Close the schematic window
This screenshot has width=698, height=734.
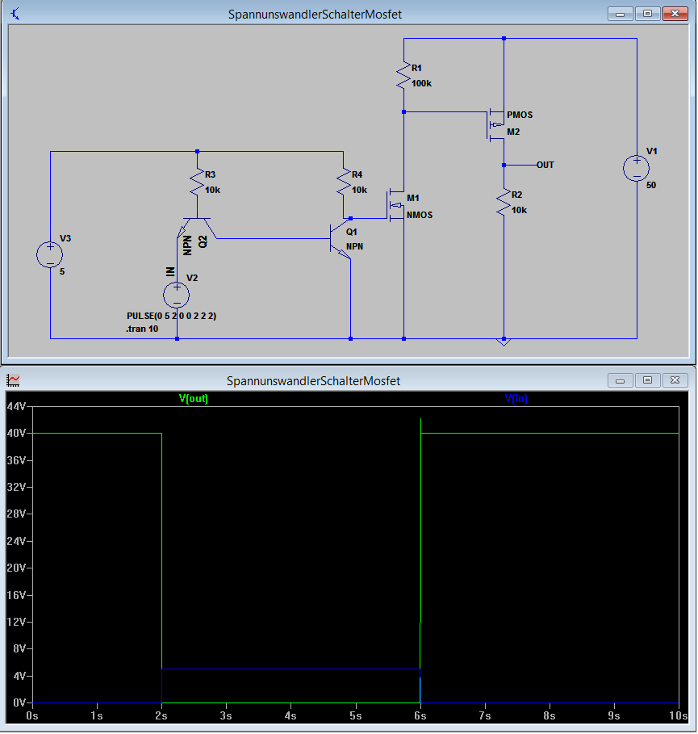[x=675, y=14]
